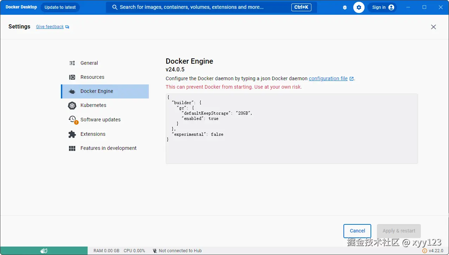Image resolution: width=449 pixels, height=255 pixels.
Task: Click the Apply & restart button
Action: tap(399, 231)
